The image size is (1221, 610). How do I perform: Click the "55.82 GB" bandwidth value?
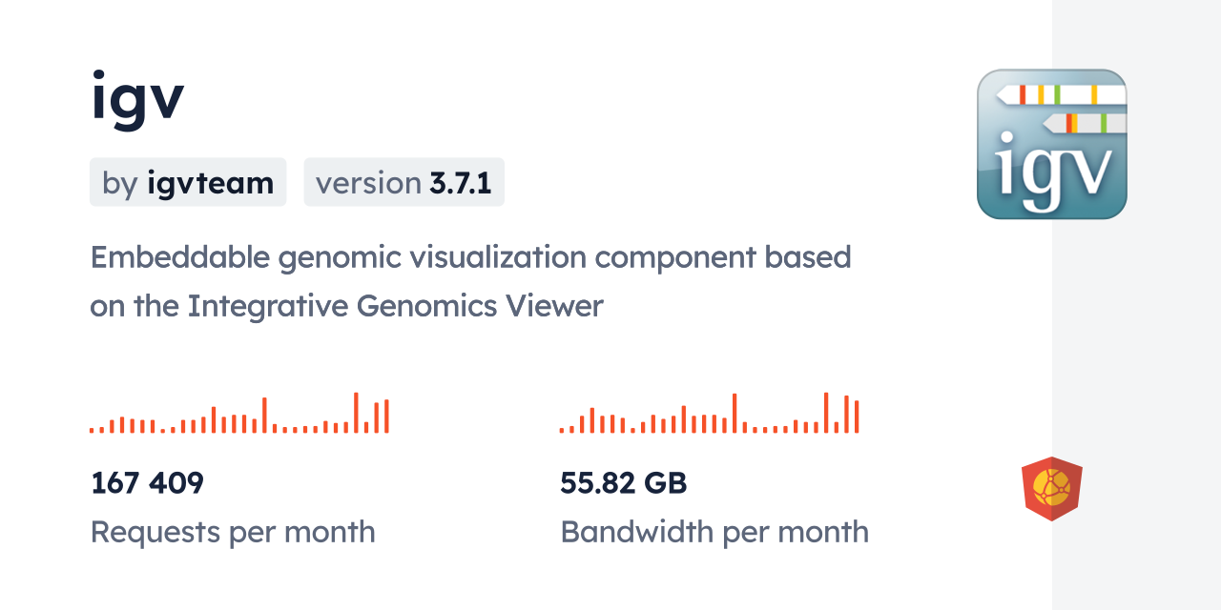tap(623, 483)
